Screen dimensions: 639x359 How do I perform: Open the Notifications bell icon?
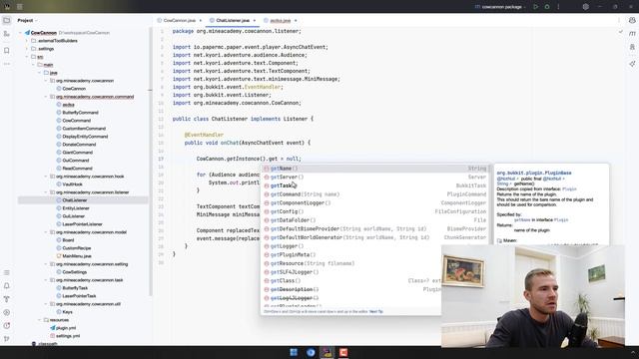pyautogui.click(x=7, y=286)
